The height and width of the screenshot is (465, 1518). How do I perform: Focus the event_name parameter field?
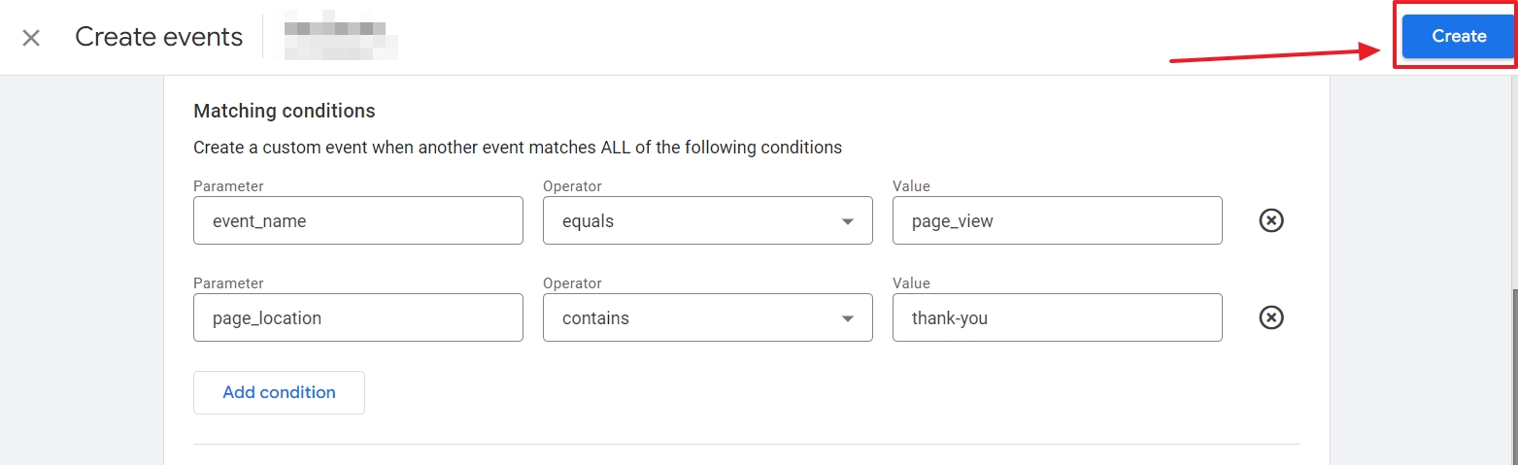coord(358,220)
